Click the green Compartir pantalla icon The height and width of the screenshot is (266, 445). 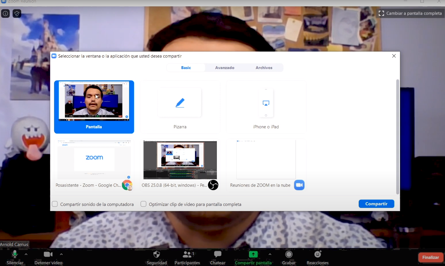click(x=253, y=255)
